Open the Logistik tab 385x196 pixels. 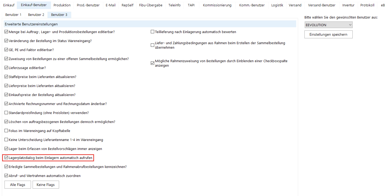pyautogui.click(x=277, y=5)
